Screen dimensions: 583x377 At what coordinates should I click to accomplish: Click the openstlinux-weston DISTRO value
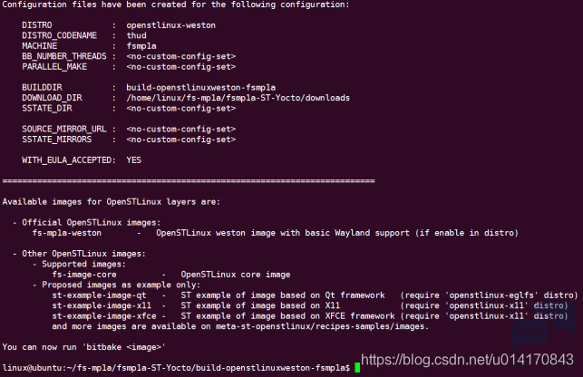171,25
